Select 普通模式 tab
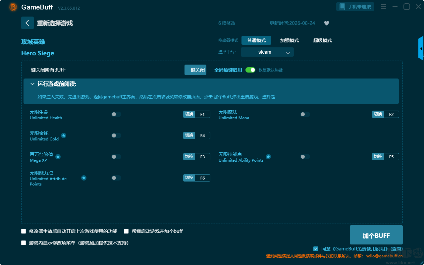This screenshot has width=424, height=265. click(x=256, y=40)
